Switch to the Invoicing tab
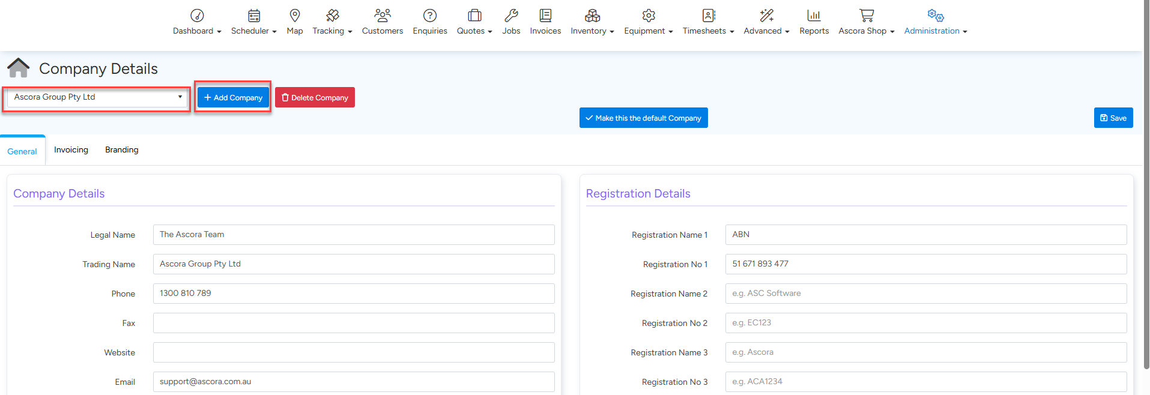Viewport: 1150px width, 395px height. click(x=71, y=150)
